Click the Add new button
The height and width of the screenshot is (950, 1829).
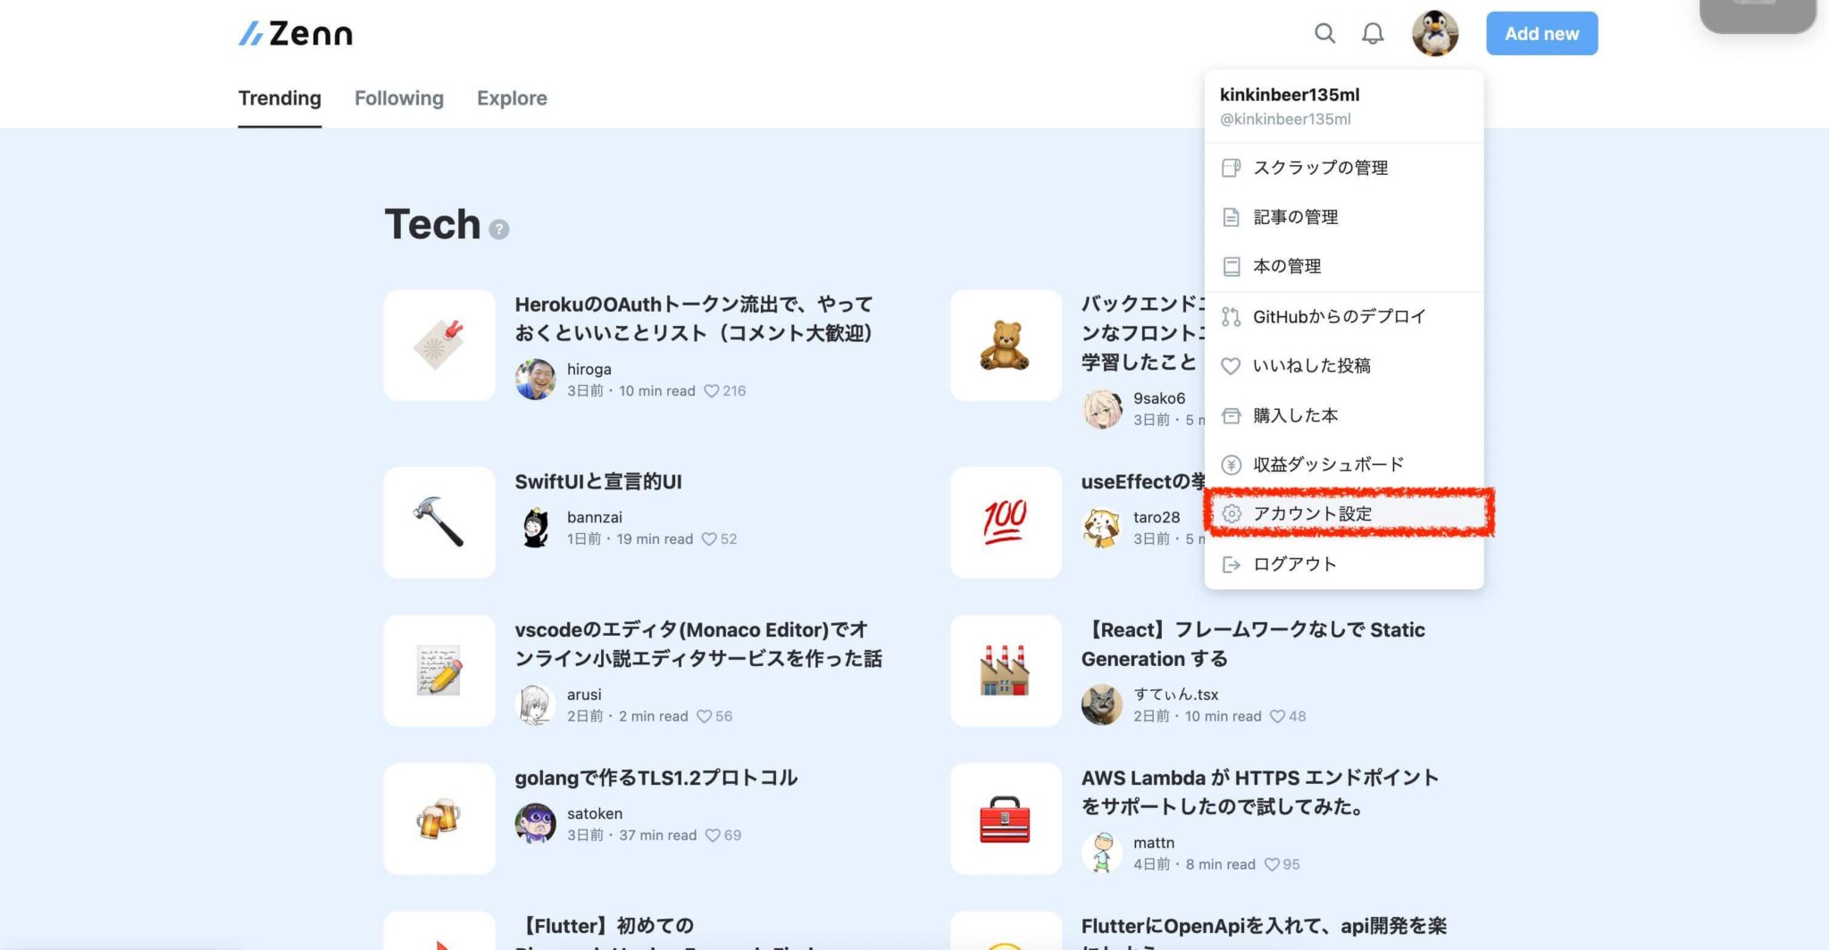point(1541,33)
